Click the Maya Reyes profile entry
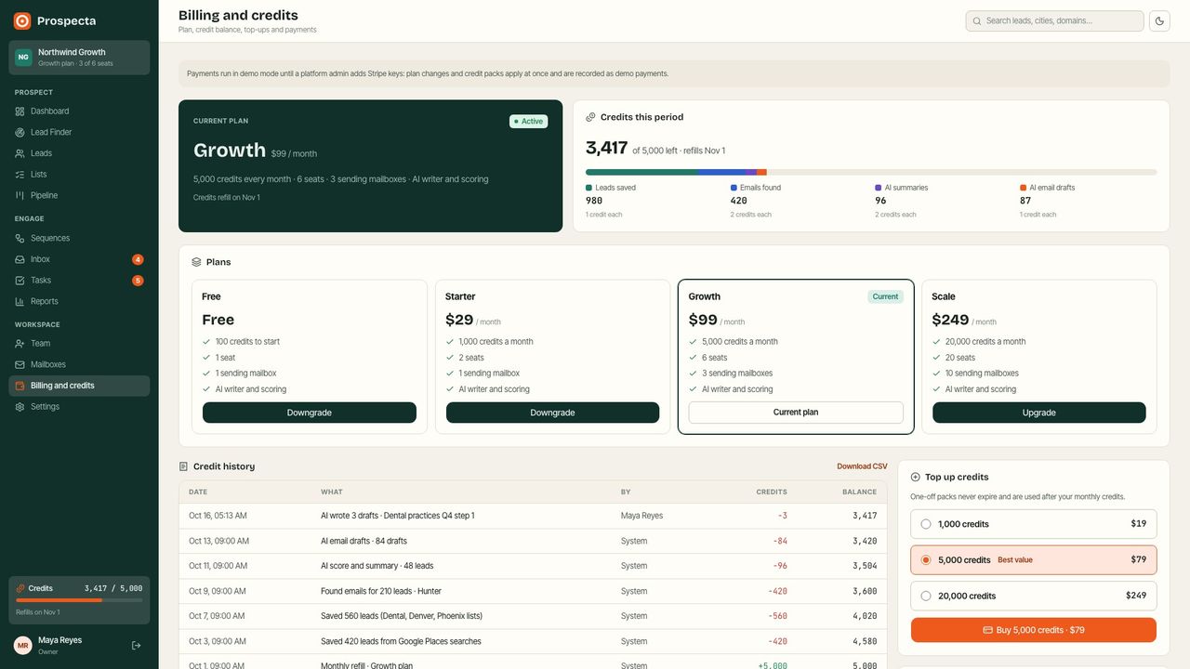 pyautogui.click(x=60, y=645)
